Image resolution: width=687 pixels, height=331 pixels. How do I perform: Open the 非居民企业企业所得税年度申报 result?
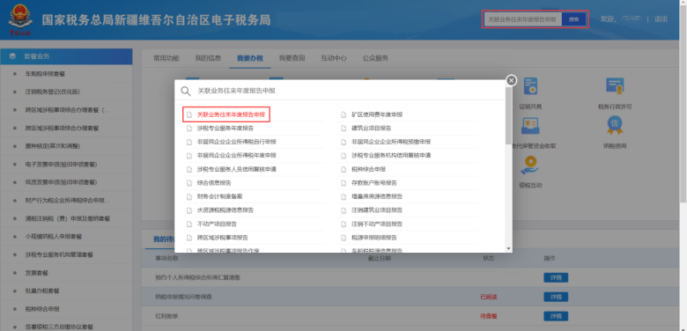click(x=237, y=156)
